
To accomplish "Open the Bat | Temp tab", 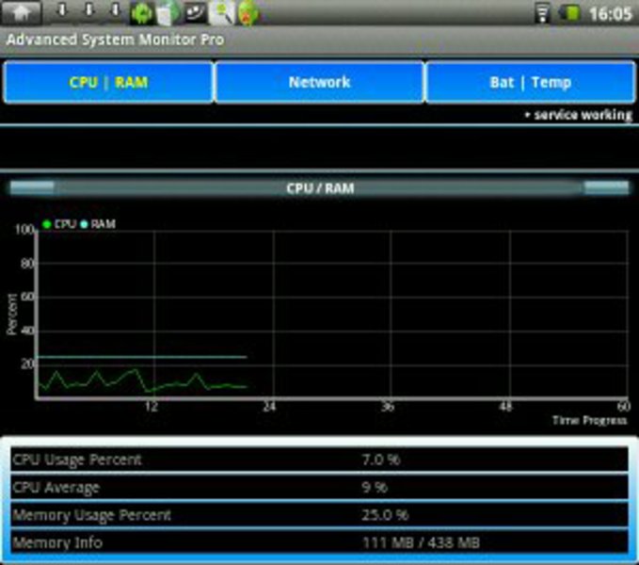I will coord(530,82).
